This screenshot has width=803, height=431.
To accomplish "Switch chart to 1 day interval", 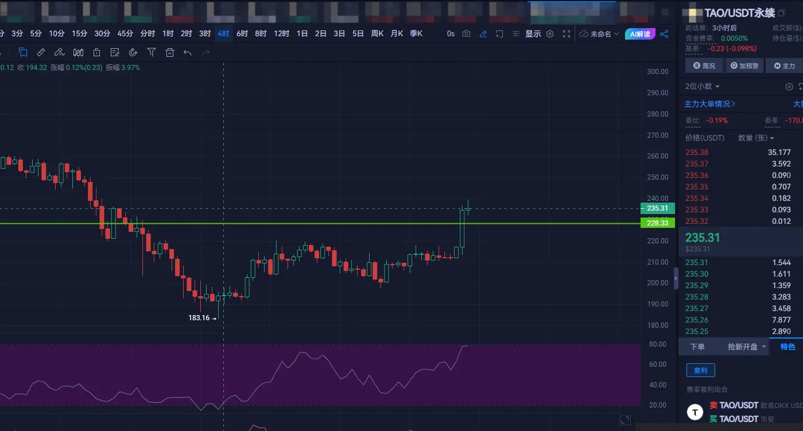I will click(302, 34).
